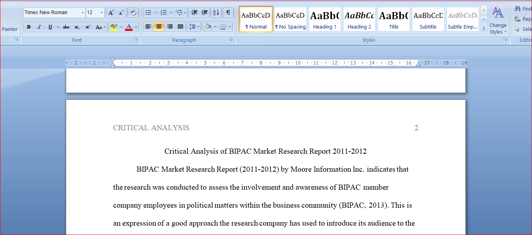Click the Select cursor icon
The height and width of the screenshot is (235, 532).
coord(518,29)
